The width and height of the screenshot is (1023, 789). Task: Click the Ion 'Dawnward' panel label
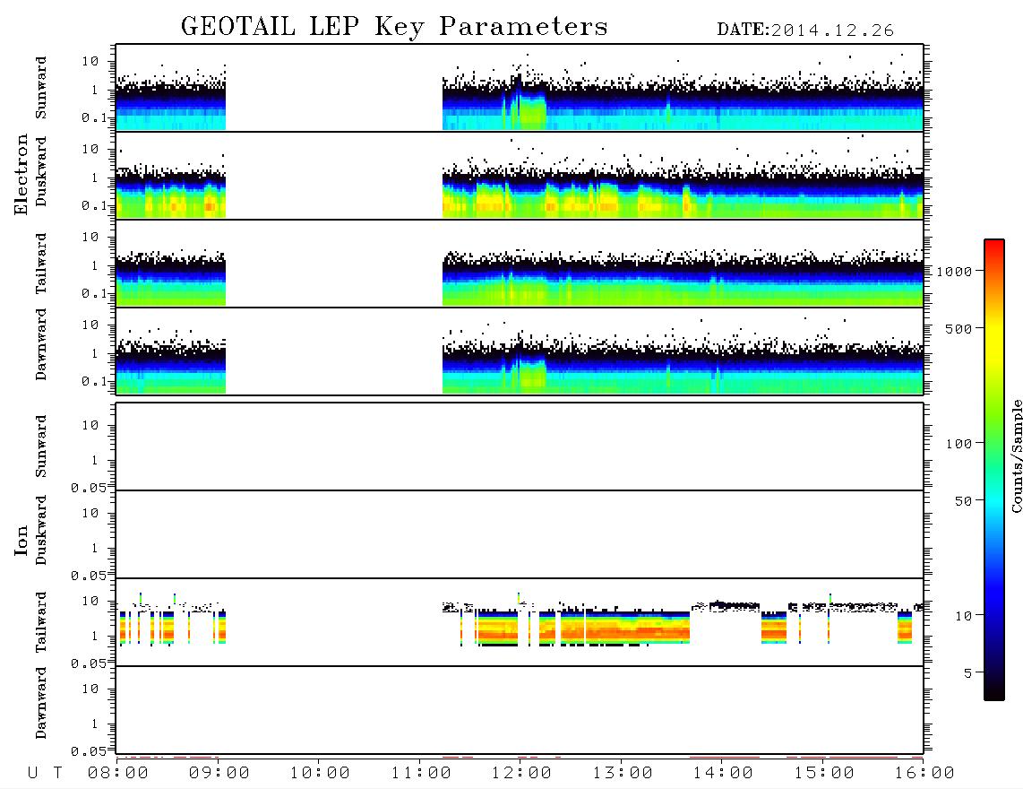40,702
